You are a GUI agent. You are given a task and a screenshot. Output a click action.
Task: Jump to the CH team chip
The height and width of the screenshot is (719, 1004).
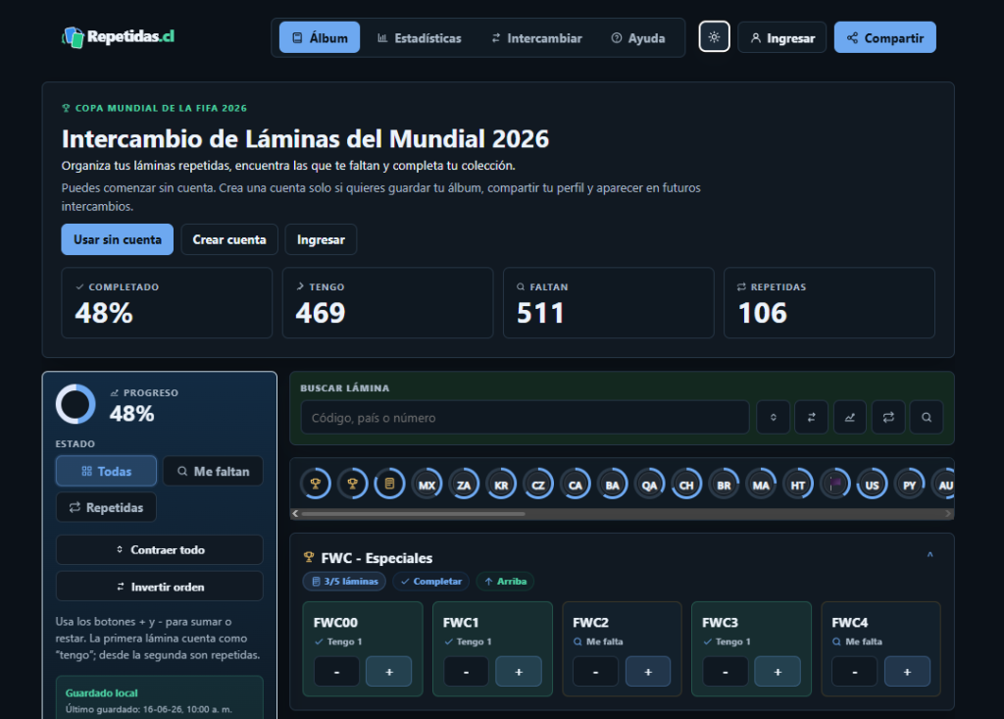pos(686,484)
